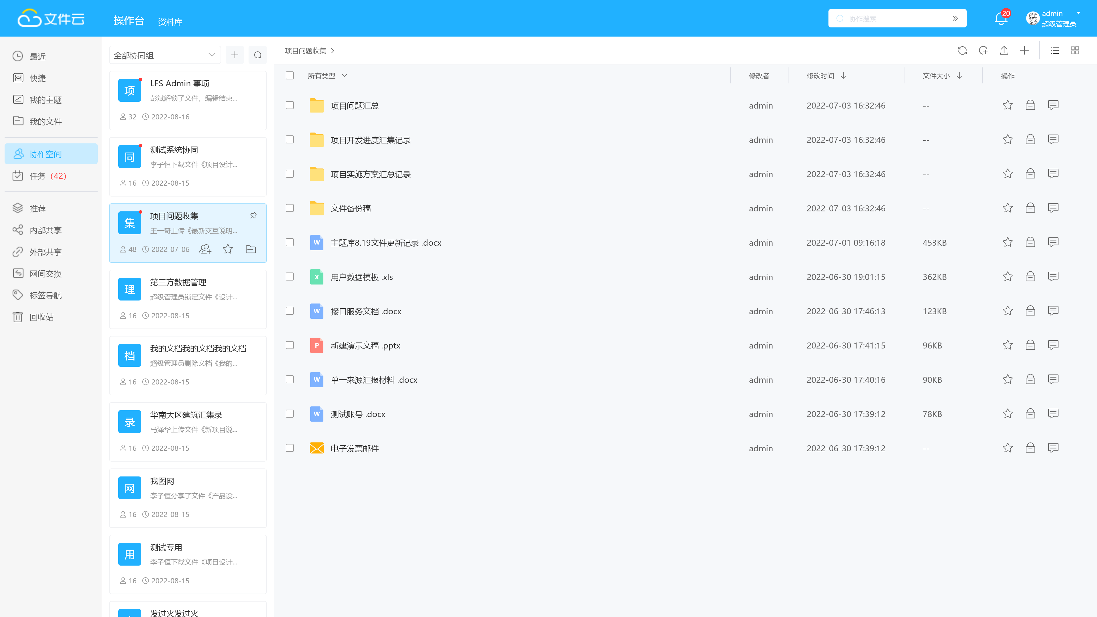Star the 项目问题汇总 folder
This screenshot has width=1097, height=617.
[x=1007, y=105]
